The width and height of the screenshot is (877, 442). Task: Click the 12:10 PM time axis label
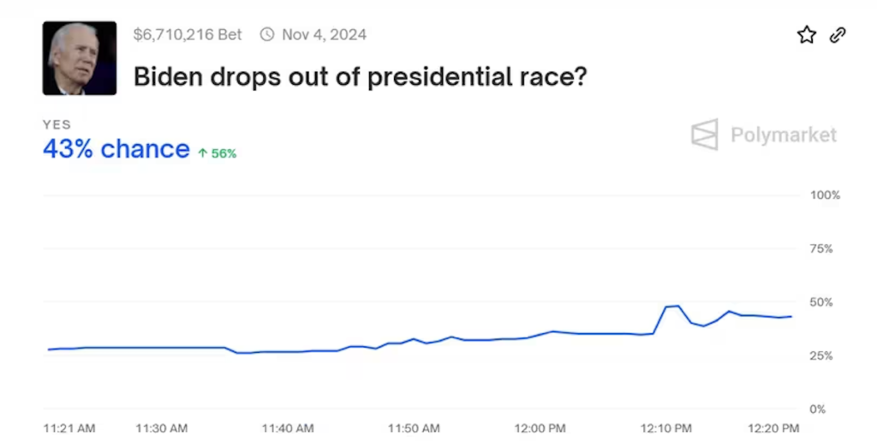tap(666, 427)
